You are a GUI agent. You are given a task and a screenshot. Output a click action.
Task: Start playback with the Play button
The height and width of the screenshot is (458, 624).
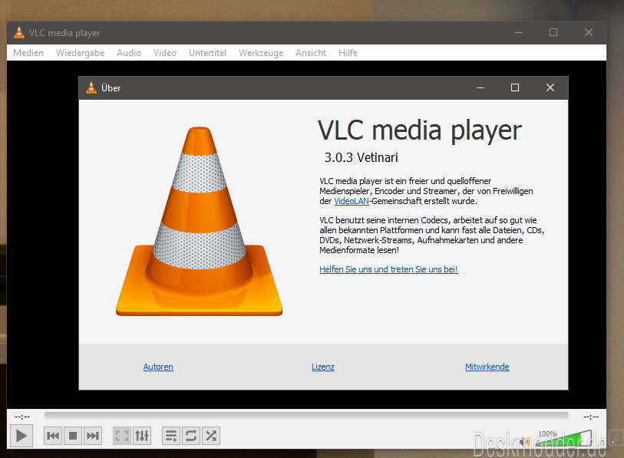click(21, 436)
